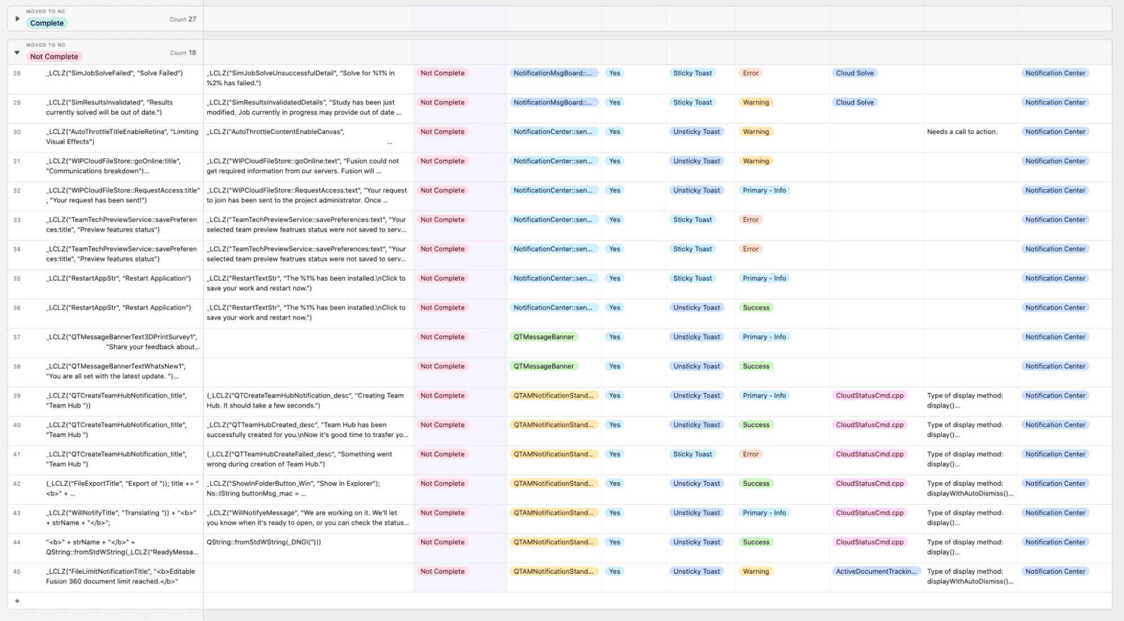Click the QTMessageBanner tag in row 37
Image resolution: width=1124 pixels, height=621 pixels.
543,336
